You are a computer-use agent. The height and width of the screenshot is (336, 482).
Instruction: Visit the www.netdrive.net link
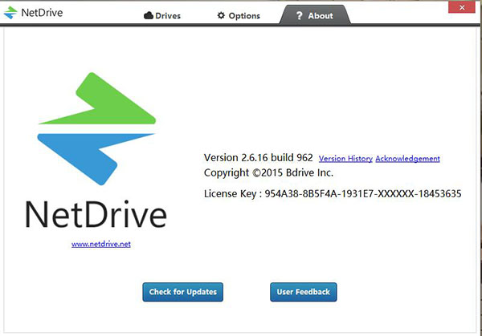point(101,244)
